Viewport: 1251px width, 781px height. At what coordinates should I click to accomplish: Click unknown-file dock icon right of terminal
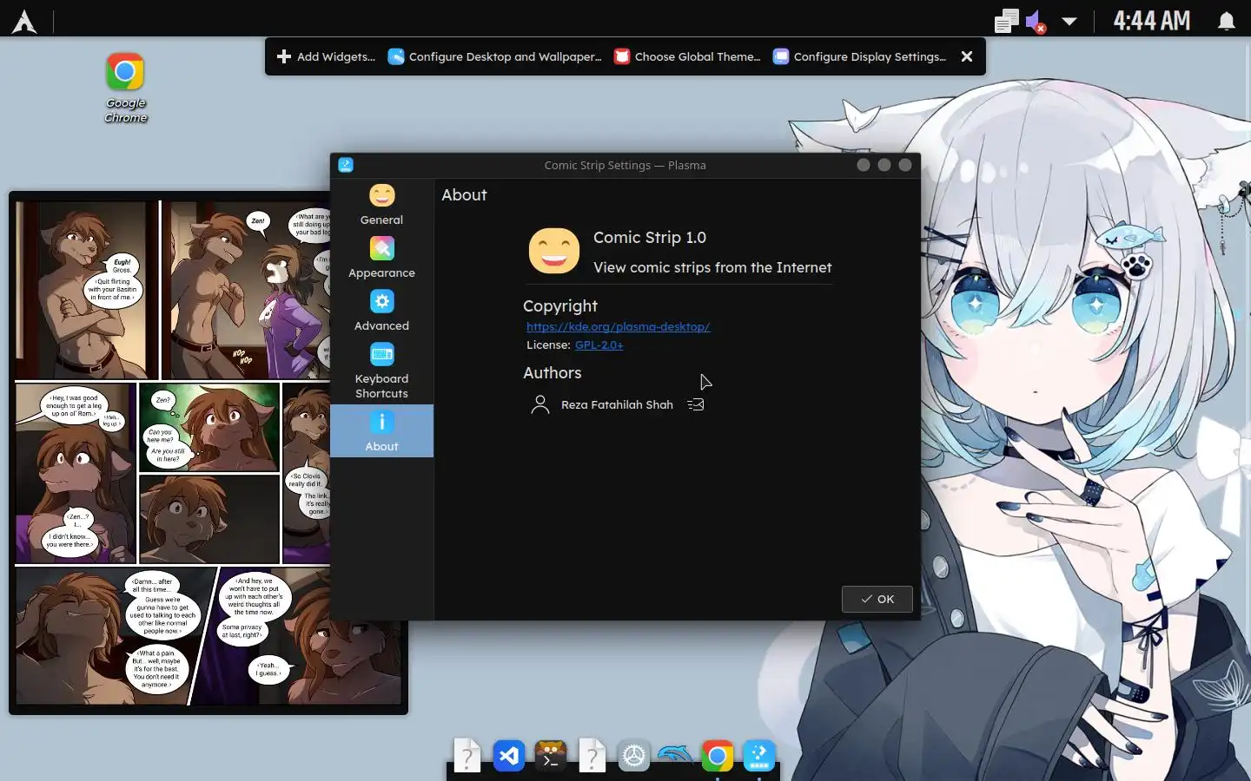[592, 756]
